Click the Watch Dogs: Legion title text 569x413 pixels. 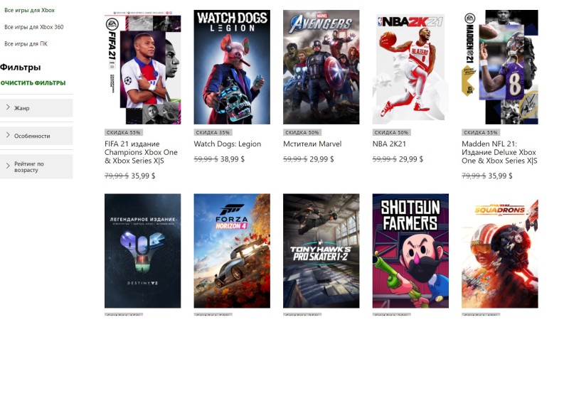[227, 144]
